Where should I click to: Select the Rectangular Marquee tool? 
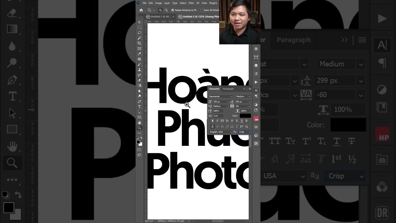(x=139, y=28)
